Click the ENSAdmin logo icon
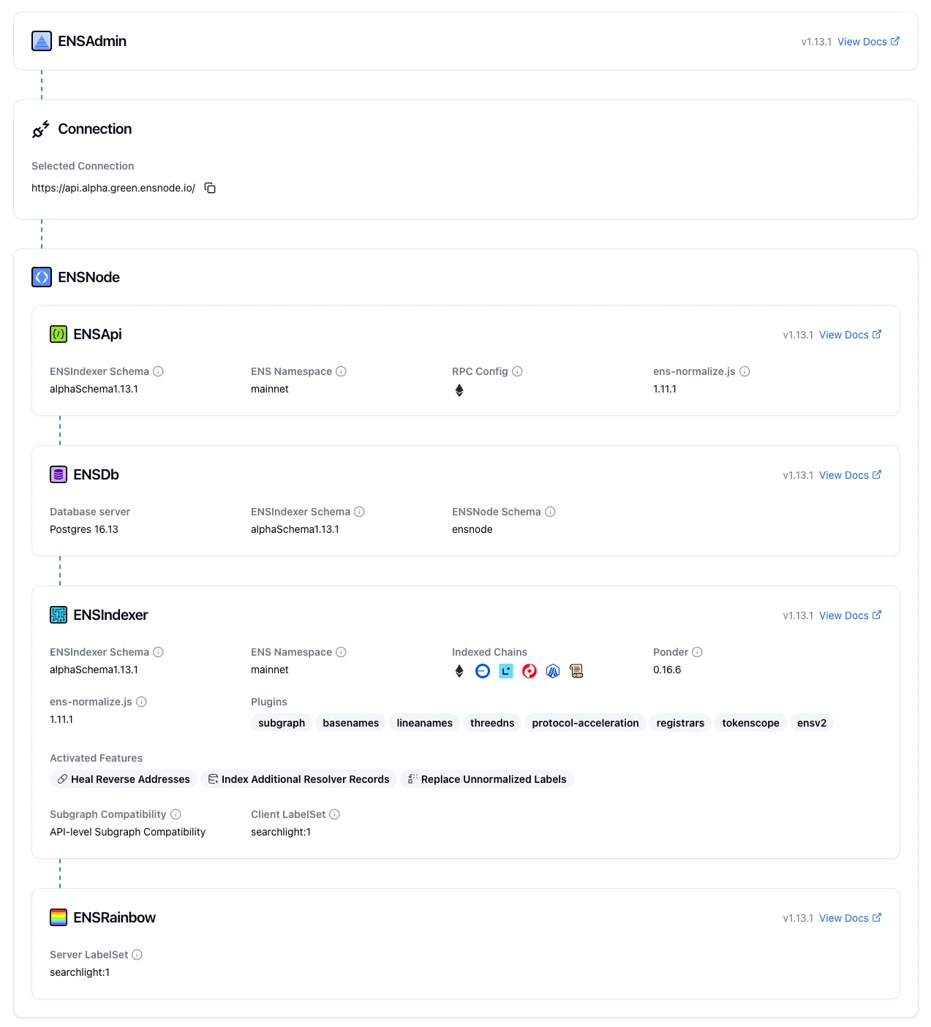 click(42, 41)
